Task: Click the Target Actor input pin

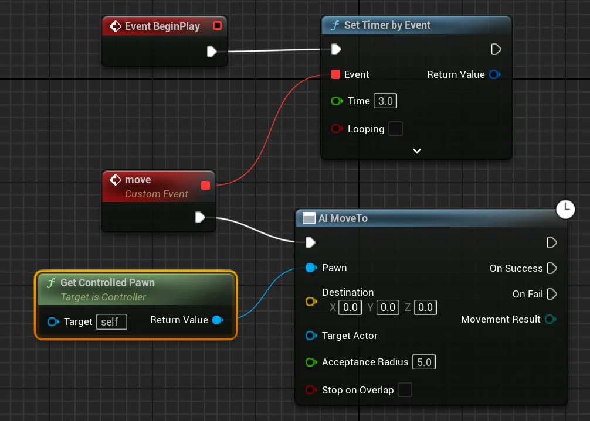Action: pyautogui.click(x=311, y=336)
